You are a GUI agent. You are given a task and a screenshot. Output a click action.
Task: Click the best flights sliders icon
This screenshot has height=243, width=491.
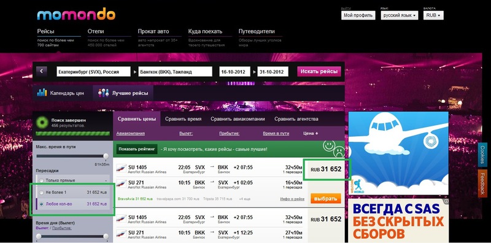pyautogui.click(x=103, y=93)
